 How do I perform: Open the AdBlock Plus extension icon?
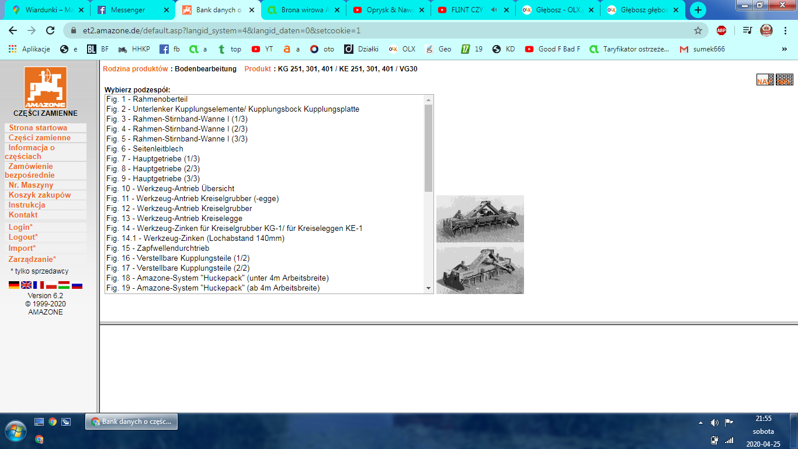[721, 30]
